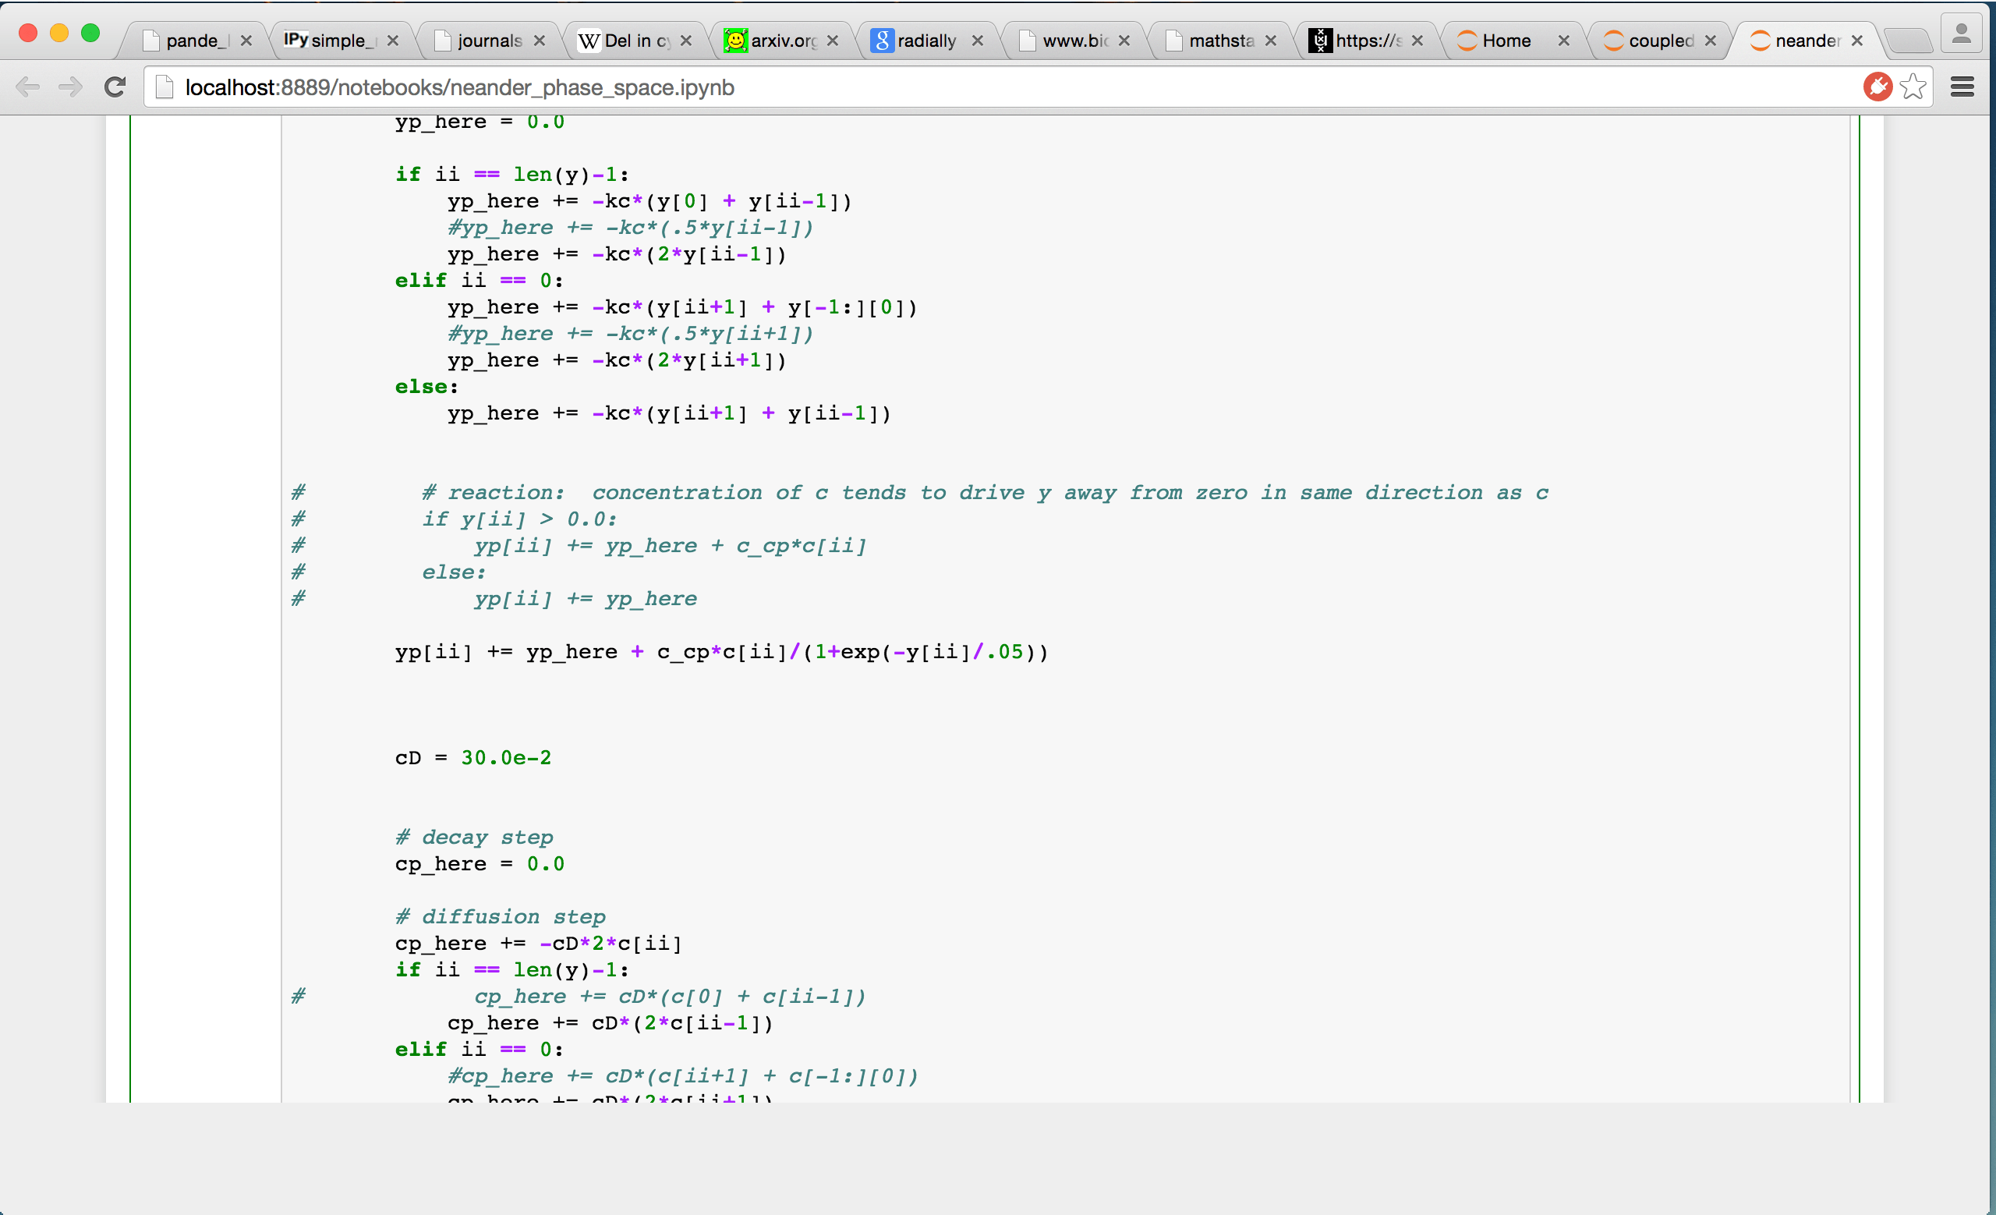The height and width of the screenshot is (1215, 1996).
Task: Toggle the bookmark star for this page
Action: [x=1913, y=87]
